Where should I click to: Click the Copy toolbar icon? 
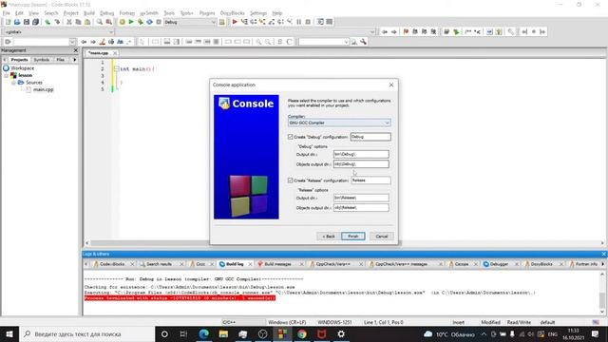coord(78,22)
